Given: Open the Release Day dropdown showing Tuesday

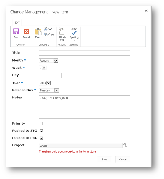Looking at the screenshot, I should [x=49, y=90].
